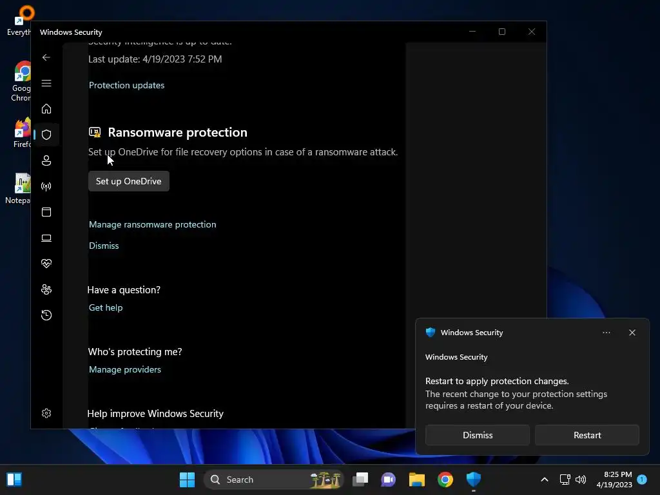The image size is (660, 495).
Task: Click Dismiss button in the notification
Action: pos(478,435)
